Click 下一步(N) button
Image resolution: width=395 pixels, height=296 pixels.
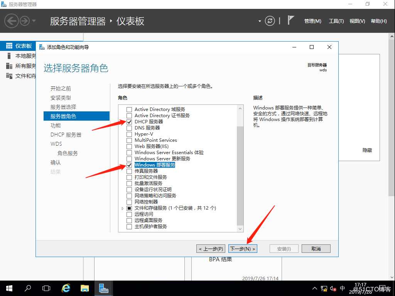click(243, 249)
